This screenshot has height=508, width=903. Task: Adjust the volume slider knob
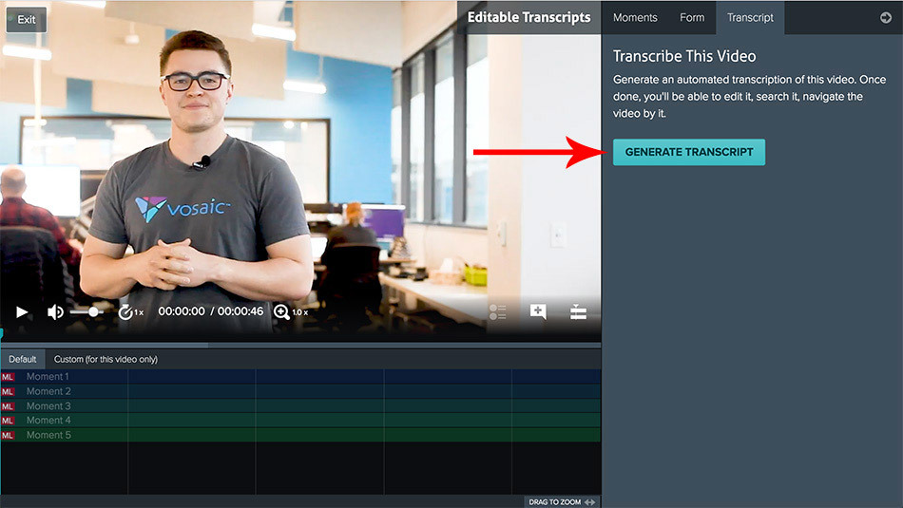[x=93, y=311]
